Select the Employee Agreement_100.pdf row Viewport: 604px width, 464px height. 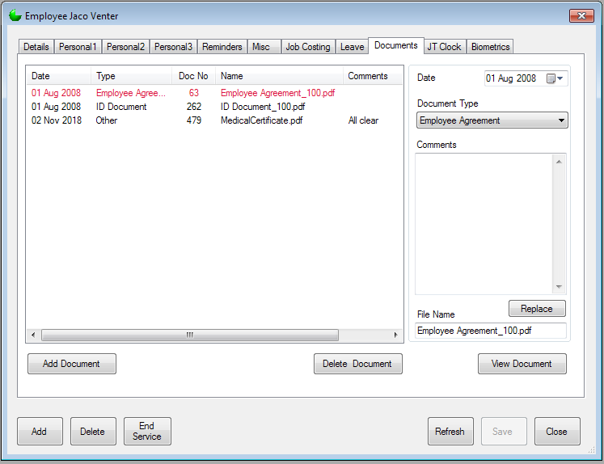(214, 93)
